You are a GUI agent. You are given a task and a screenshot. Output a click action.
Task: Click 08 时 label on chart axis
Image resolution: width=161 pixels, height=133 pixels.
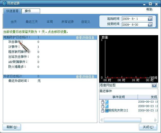121,80
